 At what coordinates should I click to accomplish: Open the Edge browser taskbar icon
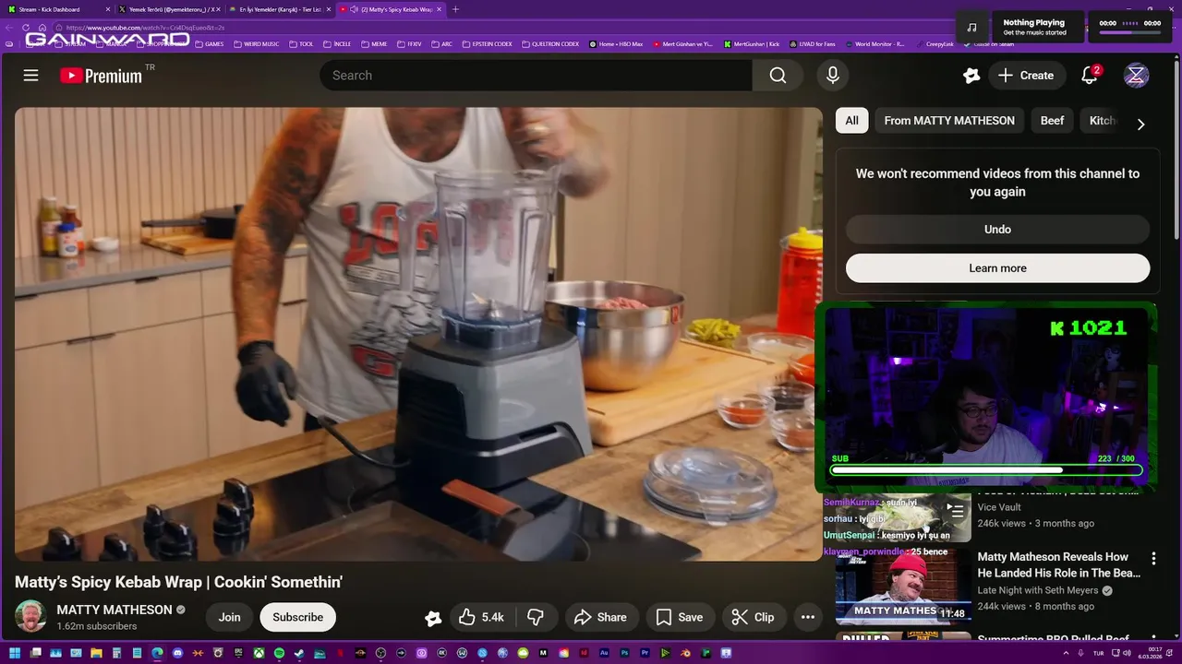(157, 653)
